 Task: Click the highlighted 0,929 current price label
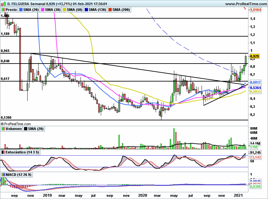point(255,56)
